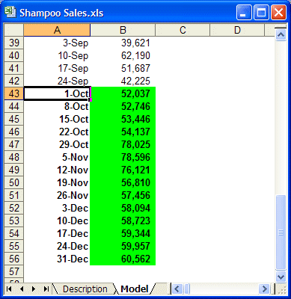
Task: Select row header 43
Action: click(14, 93)
